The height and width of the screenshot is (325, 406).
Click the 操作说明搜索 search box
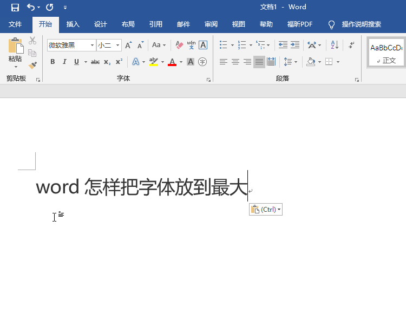click(361, 24)
